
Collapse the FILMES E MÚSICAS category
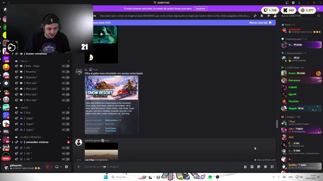pos(32,137)
